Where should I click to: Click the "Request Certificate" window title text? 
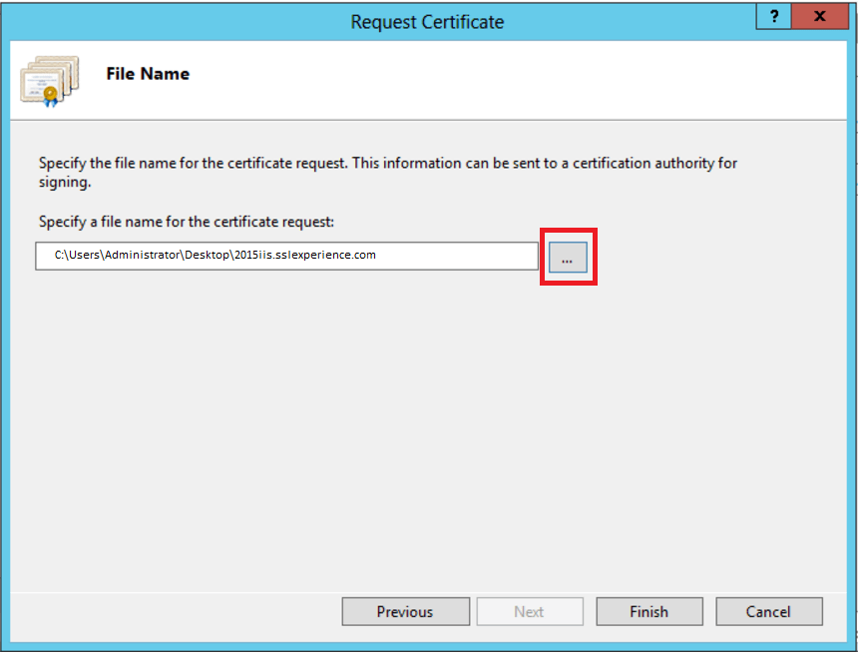tap(427, 21)
